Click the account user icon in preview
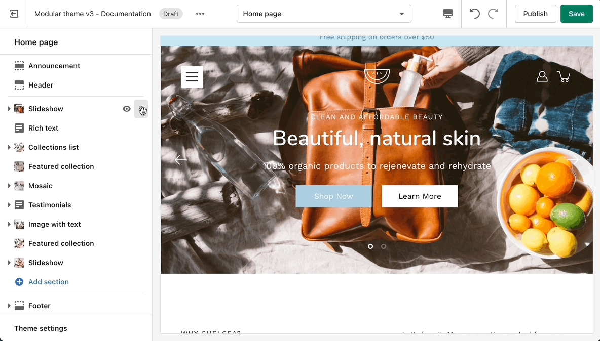 coord(542,76)
